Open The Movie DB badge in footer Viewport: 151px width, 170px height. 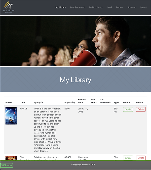[7, 165]
